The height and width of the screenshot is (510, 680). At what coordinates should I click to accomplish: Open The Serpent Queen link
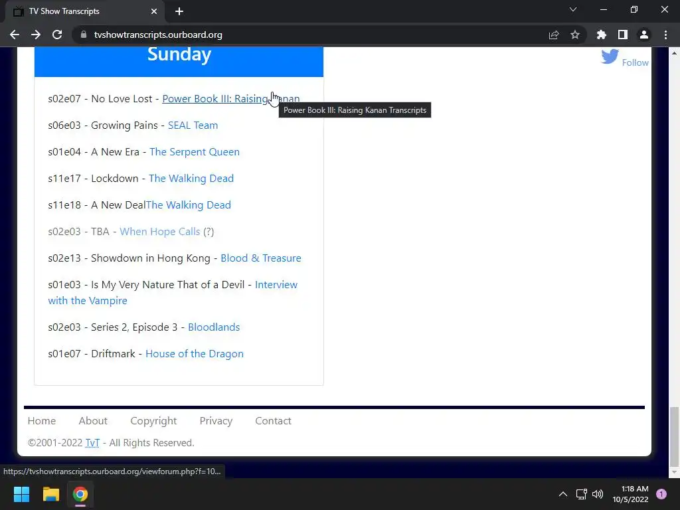pyautogui.click(x=195, y=152)
